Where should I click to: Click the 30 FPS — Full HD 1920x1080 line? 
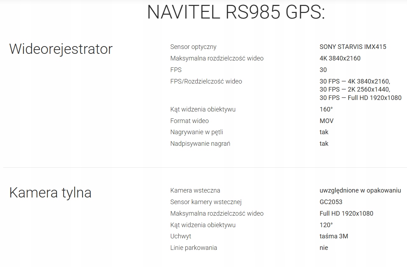pos(361,98)
